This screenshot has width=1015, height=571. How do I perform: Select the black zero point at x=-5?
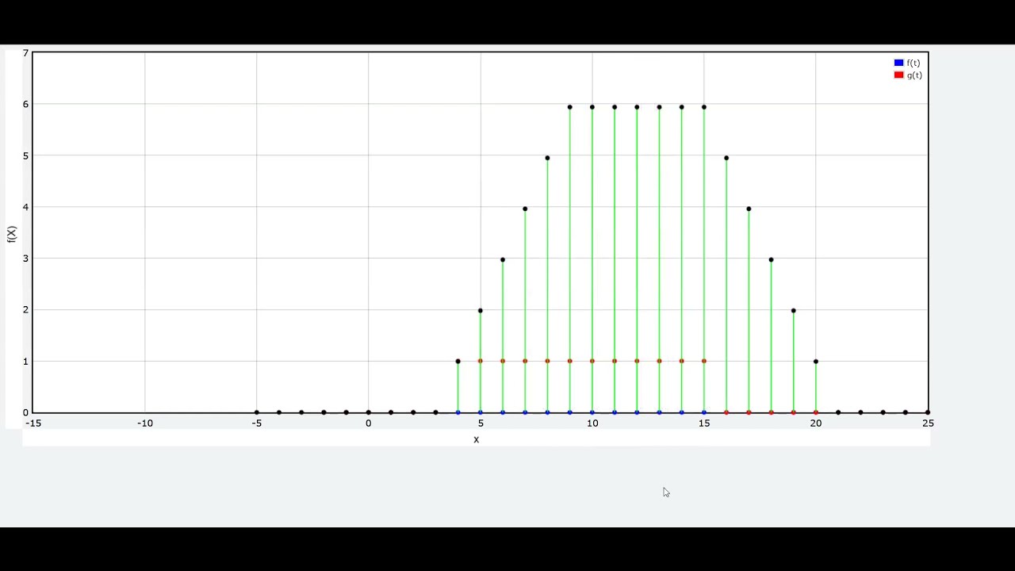point(257,412)
